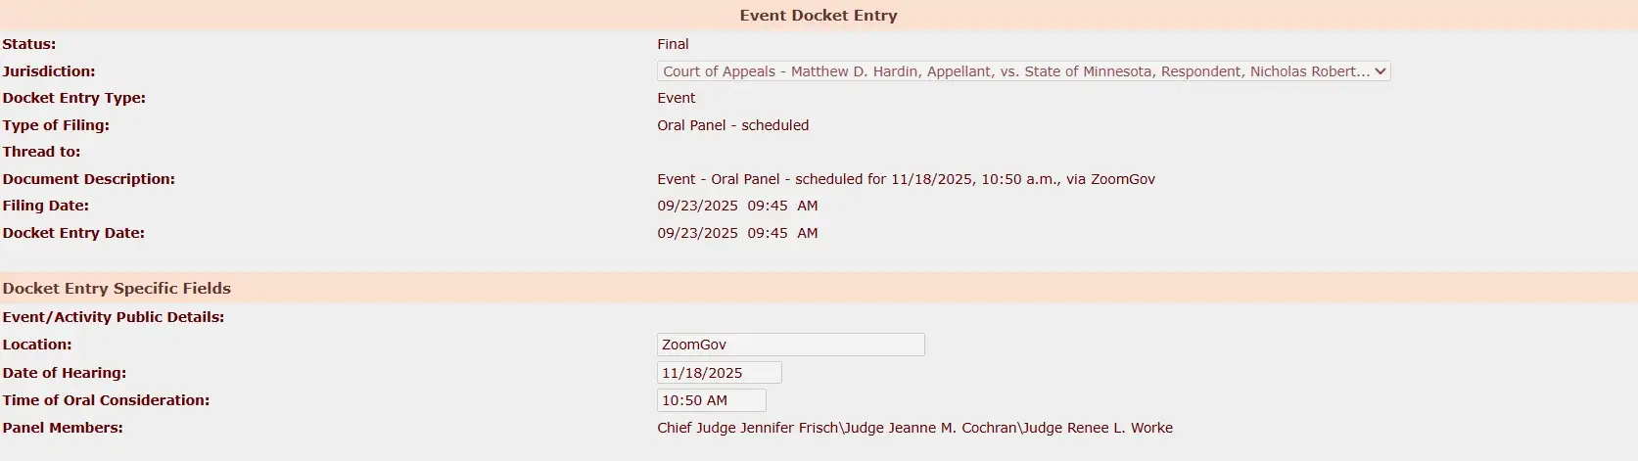The height and width of the screenshot is (461, 1638).
Task: Focus the Date of Hearing field
Action: click(x=719, y=373)
